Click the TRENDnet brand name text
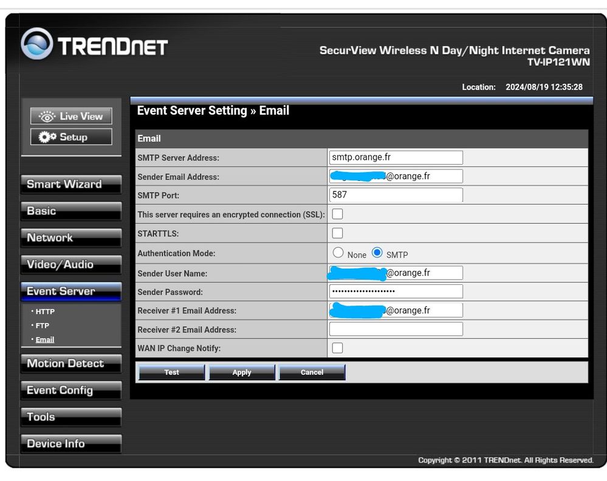 112,47
